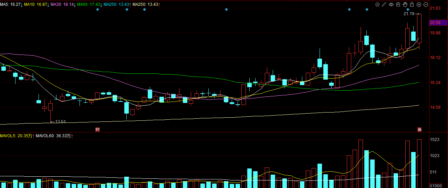The image size is (448, 188).
Task: Click the 1523 volume axis label
Action: [x=435, y=140]
